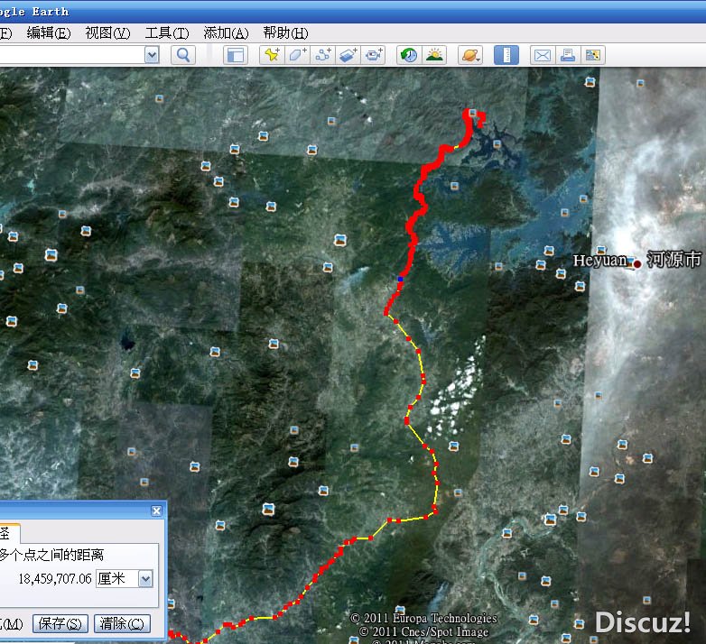Open the 添加(A) menu
This screenshot has height=644, width=706.
pyautogui.click(x=226, y=32)
